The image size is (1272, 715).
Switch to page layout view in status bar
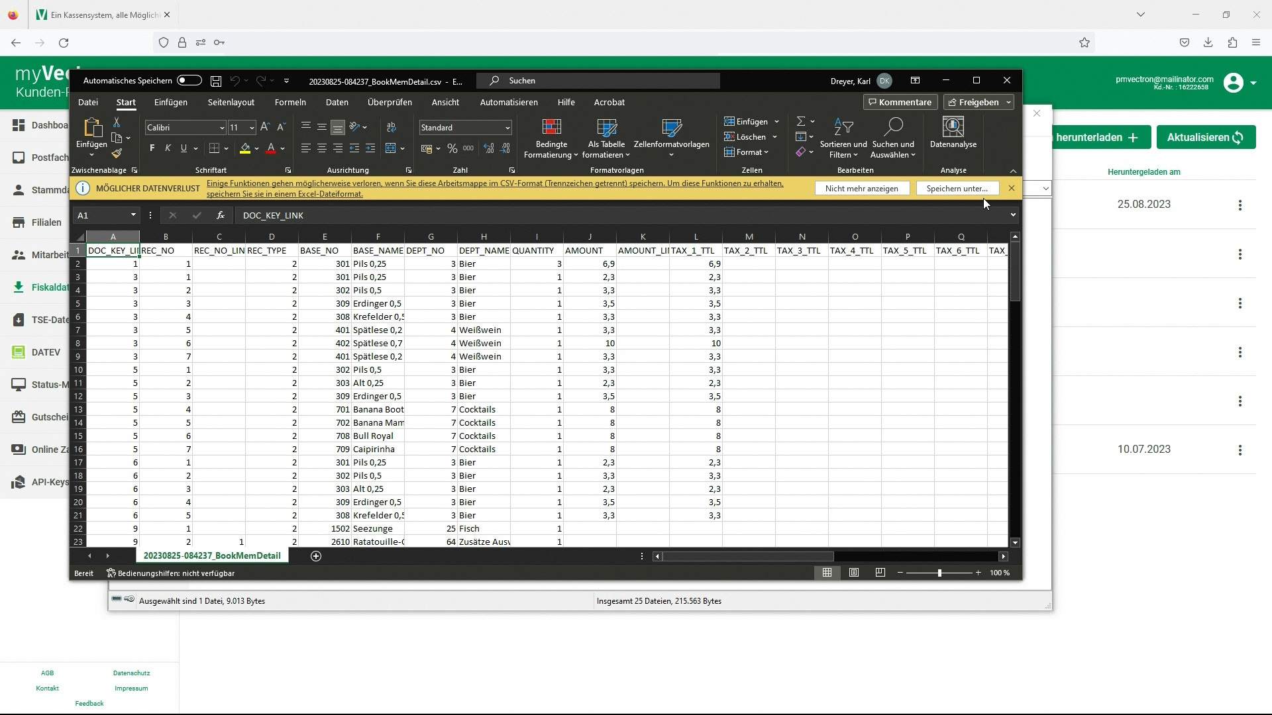(x=854, y=573)
